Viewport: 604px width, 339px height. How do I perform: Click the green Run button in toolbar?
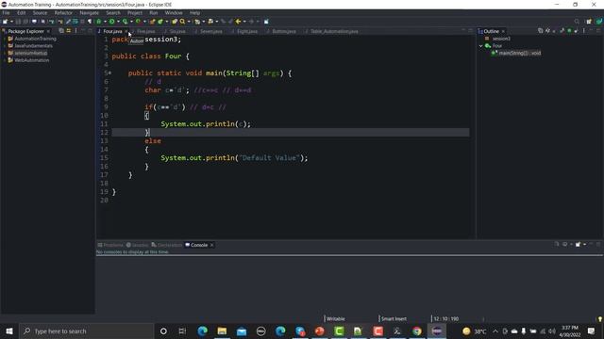pyautogui.click(x=111, y=22)
